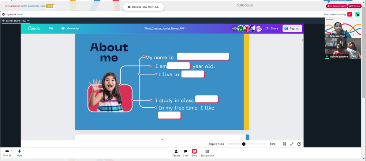
Task: Open Screen share tab options ellipsis
Action: (x=29, y=20)
